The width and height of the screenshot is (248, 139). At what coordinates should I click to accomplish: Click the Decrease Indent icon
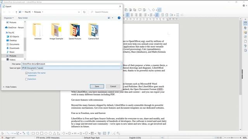point(167,15)
